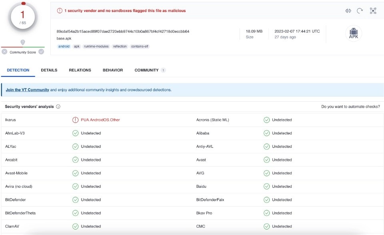The width and height of the screenshot is (384, 235).
Task: Click the Avast vendor name
Action: (201, 160)
